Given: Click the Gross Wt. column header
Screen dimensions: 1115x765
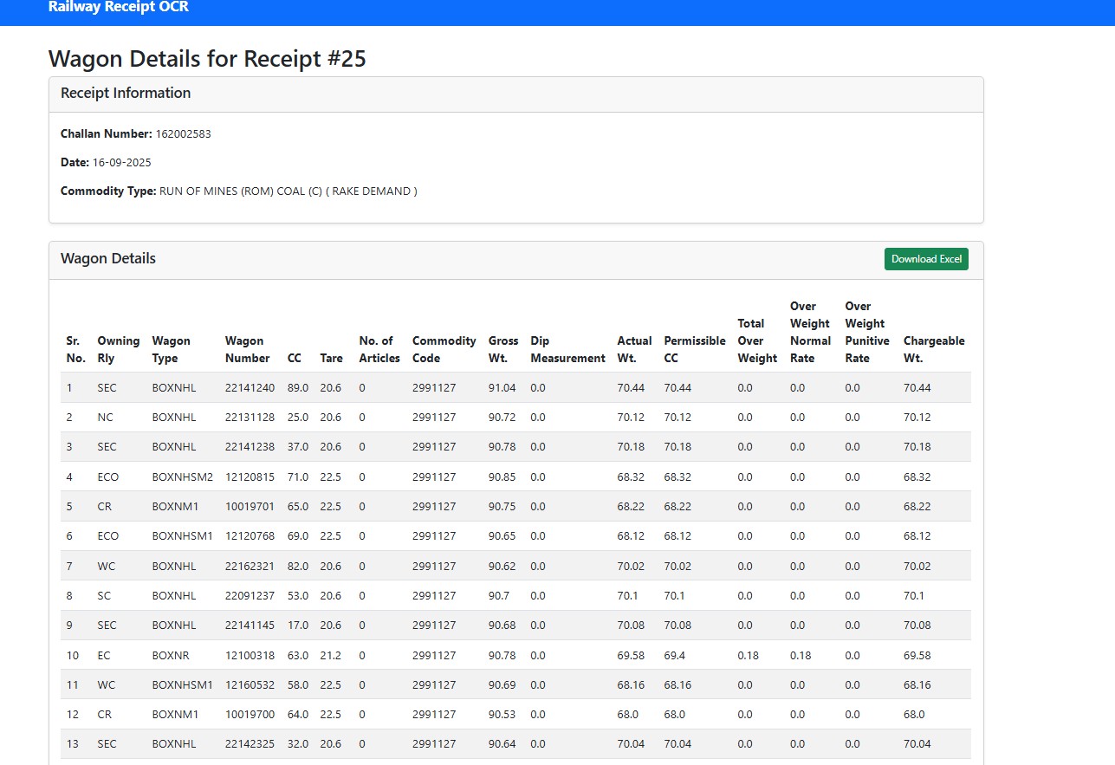Looking at the screenshot, I should point(503,349).
